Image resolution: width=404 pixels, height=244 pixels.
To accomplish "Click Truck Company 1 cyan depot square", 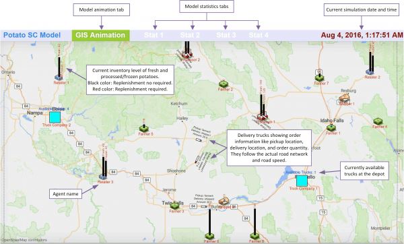I will point(302,181).
